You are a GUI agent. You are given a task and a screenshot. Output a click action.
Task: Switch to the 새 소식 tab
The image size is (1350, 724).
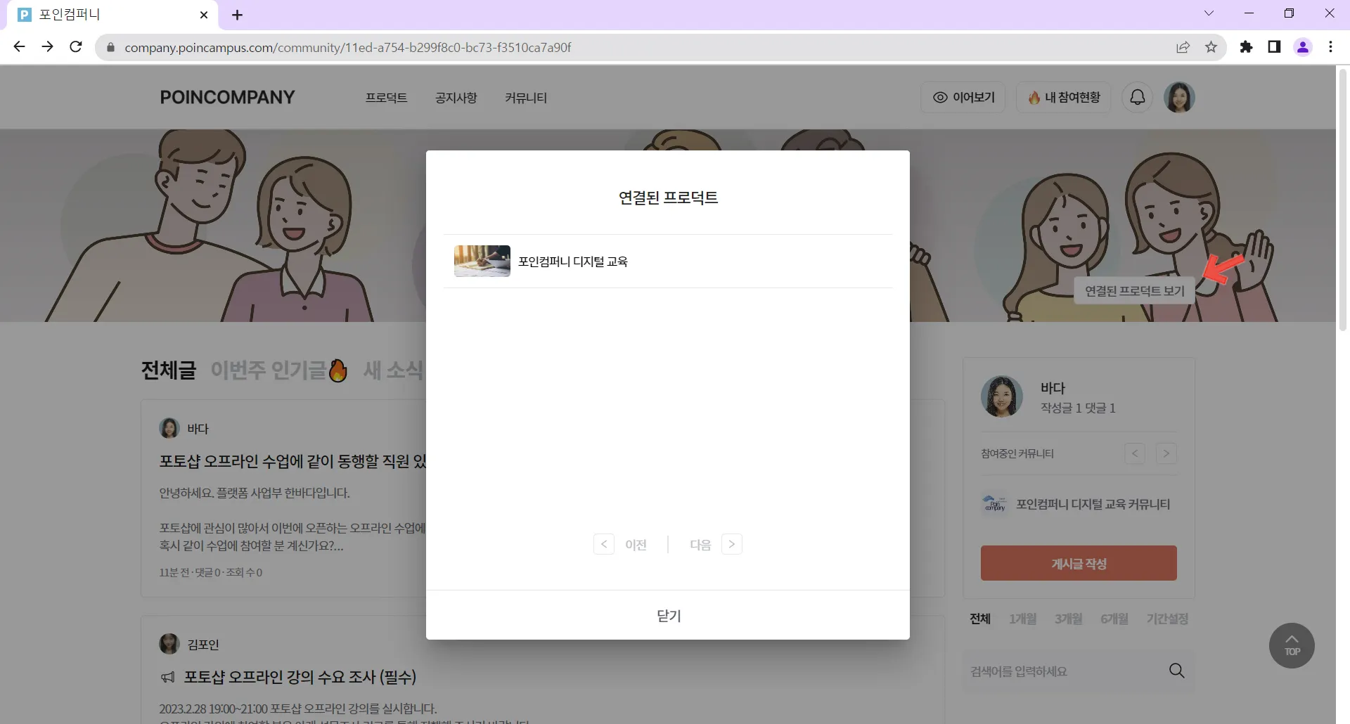click(394, 370)
